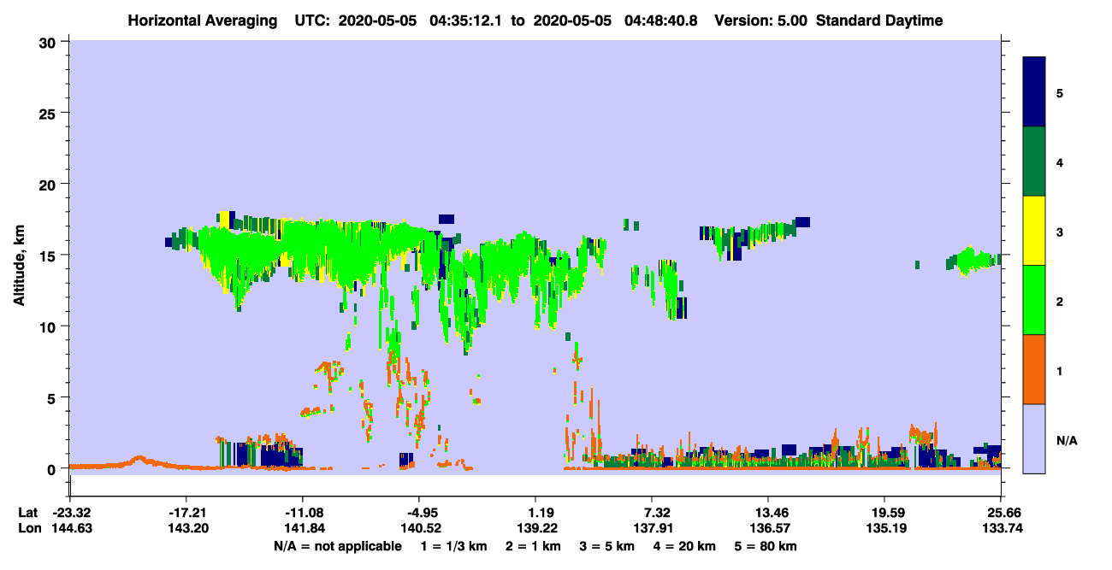Image resolution: width=1112 pixels, height=570 pixels.
Task: Click the '2 = 1 km' legend entry
Action: pyautogui.click(x=532, y=546)
